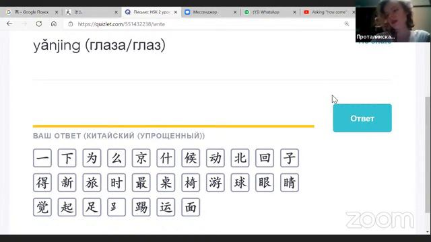Select character tile 时
Image resolution: width=431 pixels, height=242 pixels.
click(117, 182)
